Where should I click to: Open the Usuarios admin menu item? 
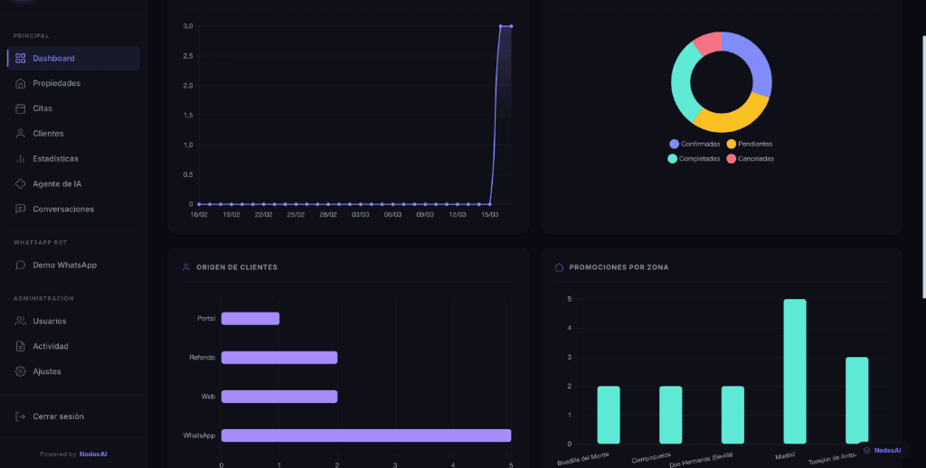pyautogui.click(x=49, y=321)
